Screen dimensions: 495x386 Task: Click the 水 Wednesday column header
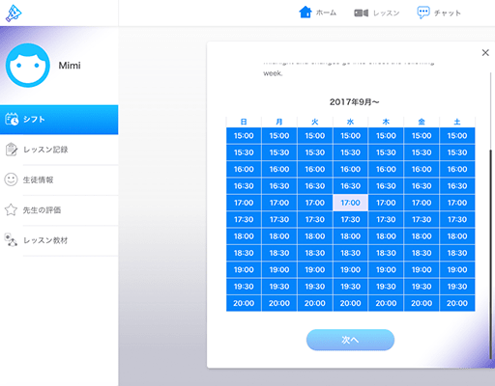click(350, 122)
